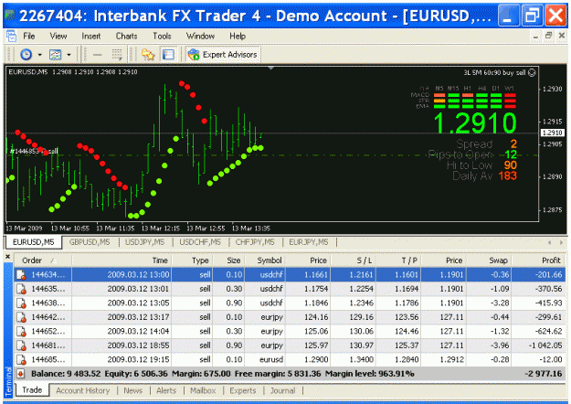571x404 pixels.
Task: Open the Mailbox terminal tab
Action: point(203,390)
